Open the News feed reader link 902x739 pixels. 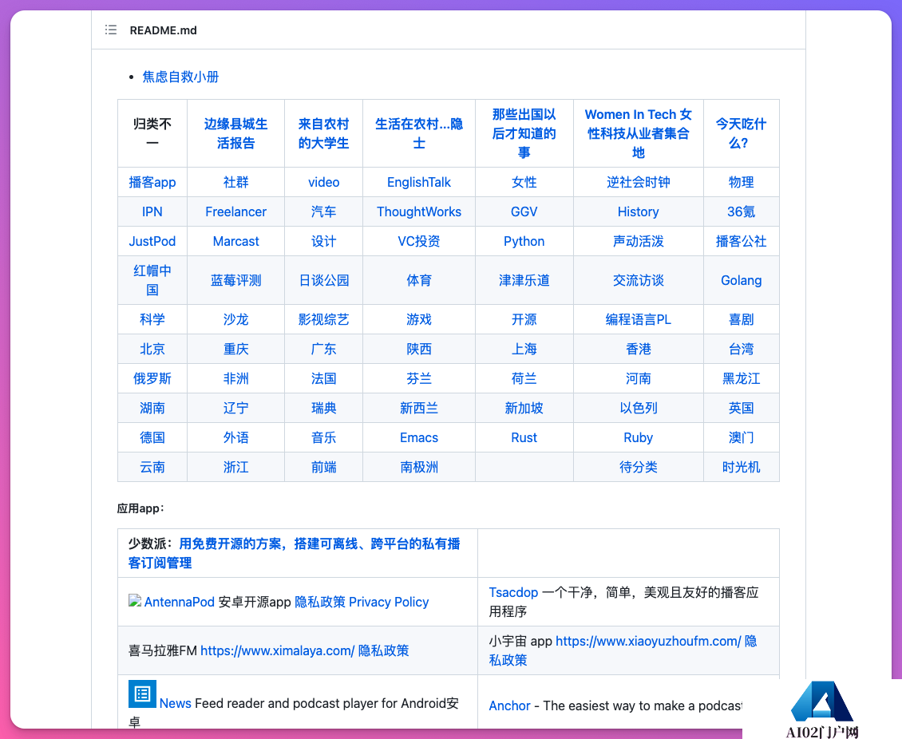[x=176, y=703]
